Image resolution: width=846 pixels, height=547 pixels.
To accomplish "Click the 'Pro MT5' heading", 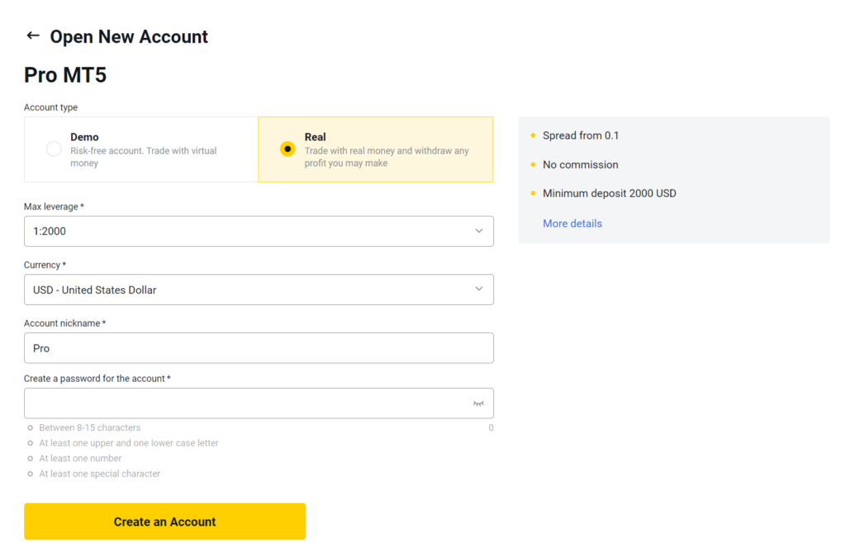I will tap(65, 75).
